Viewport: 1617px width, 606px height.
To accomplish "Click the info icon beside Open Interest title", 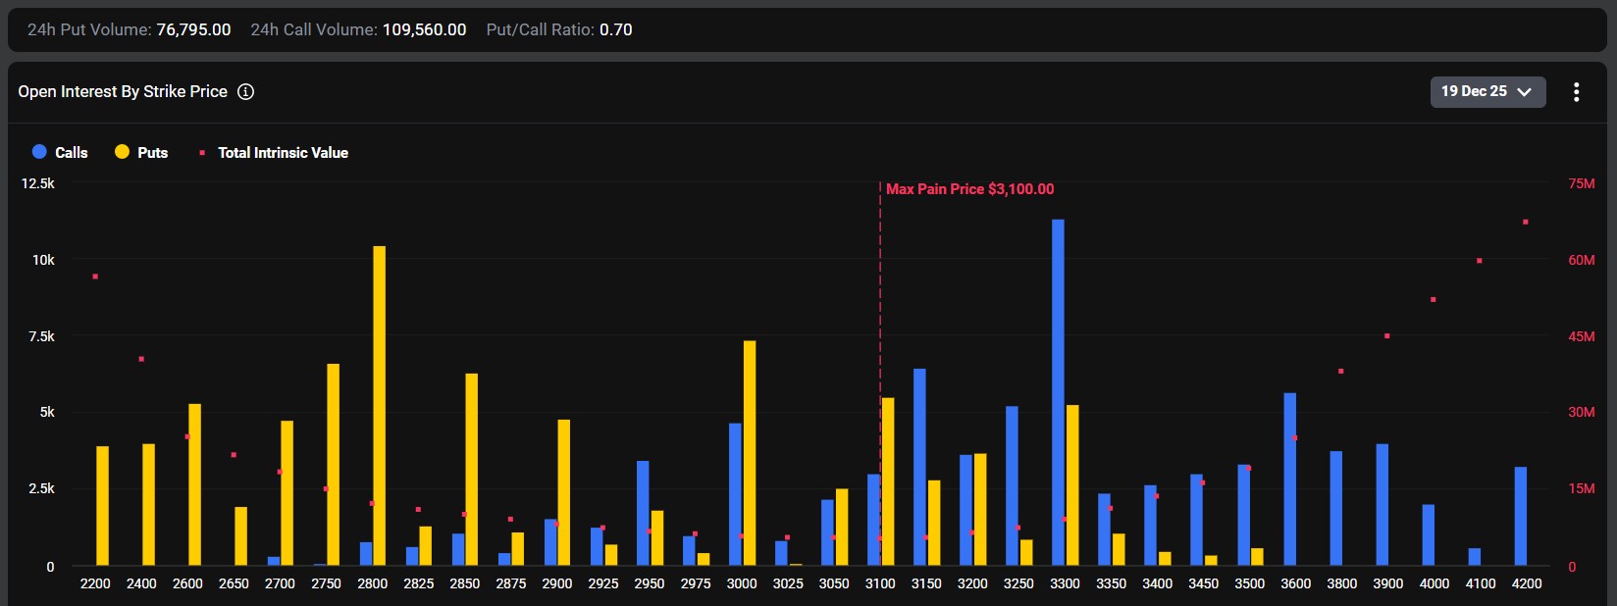I will (x=246, y=91).
